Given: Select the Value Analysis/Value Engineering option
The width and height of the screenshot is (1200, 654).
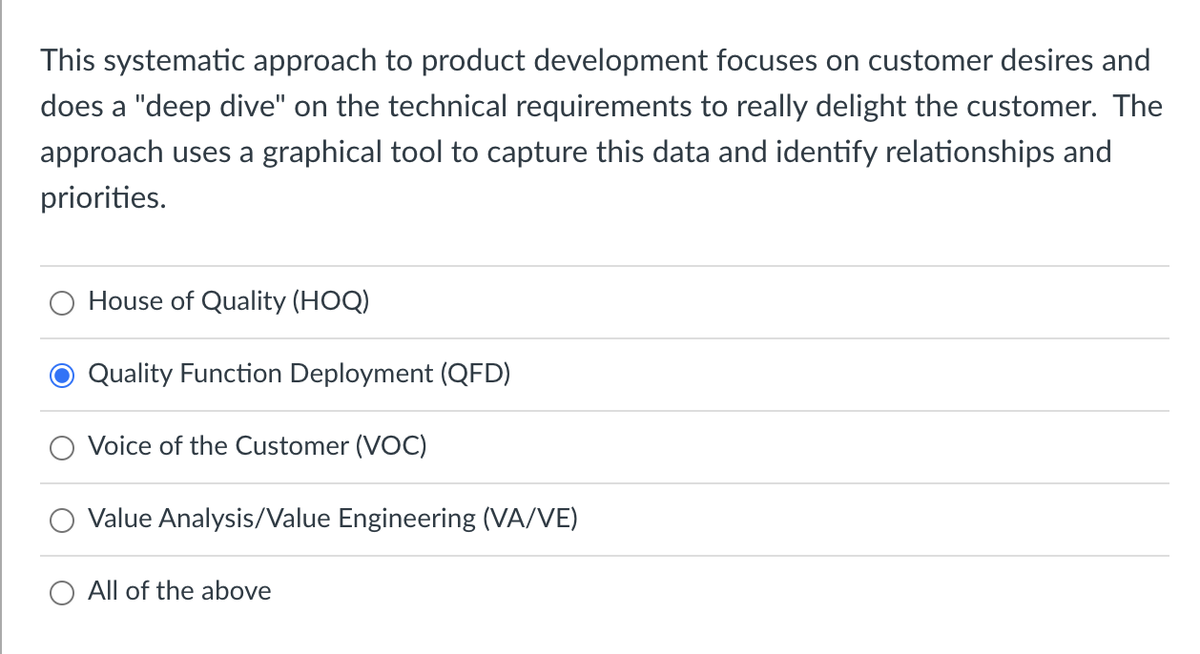Looking at the screenshot, I should (61, 520).
